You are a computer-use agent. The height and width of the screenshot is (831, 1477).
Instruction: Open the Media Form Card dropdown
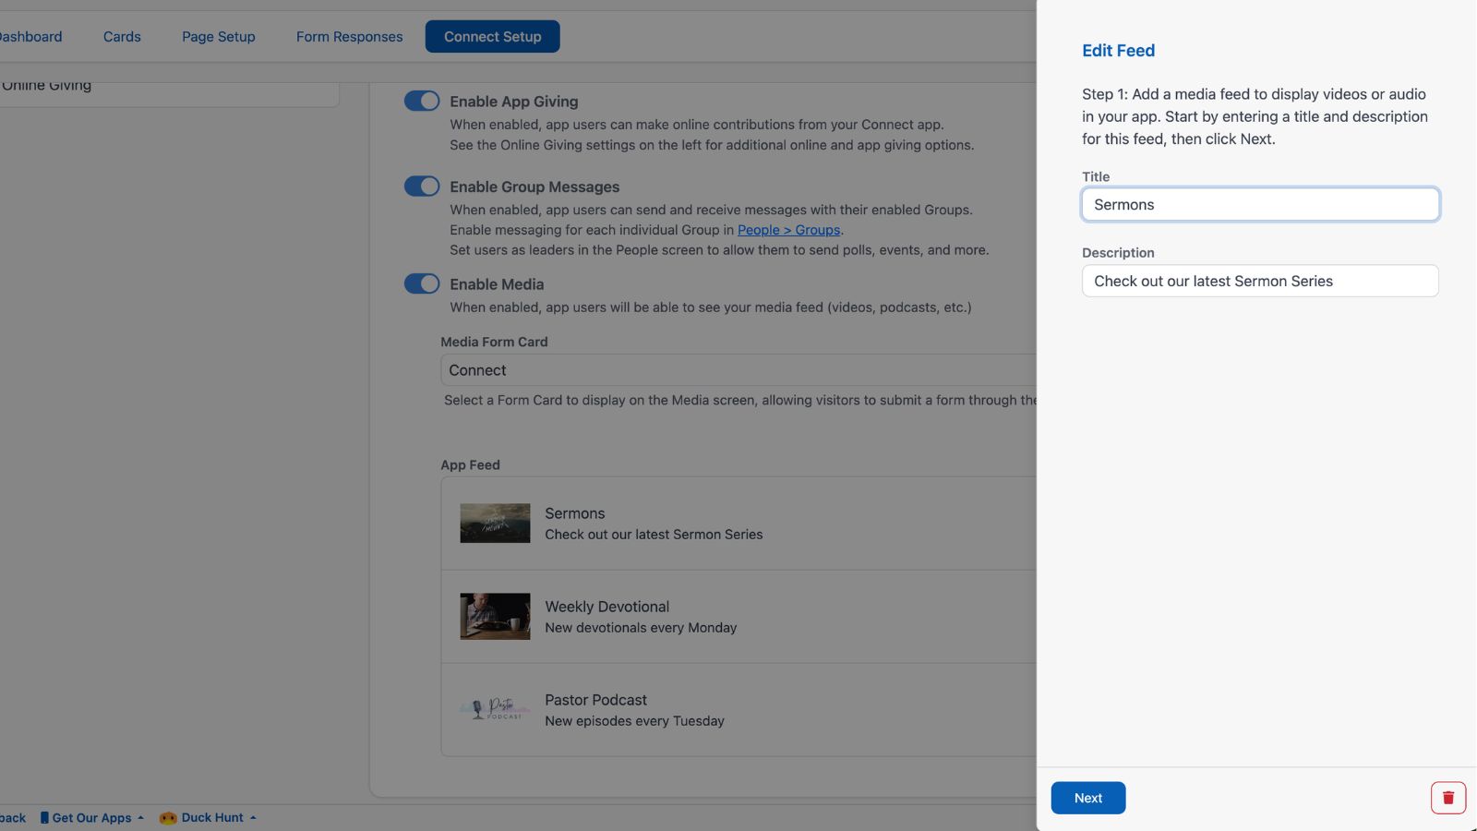pyautogui.click(x=738, y=370)
